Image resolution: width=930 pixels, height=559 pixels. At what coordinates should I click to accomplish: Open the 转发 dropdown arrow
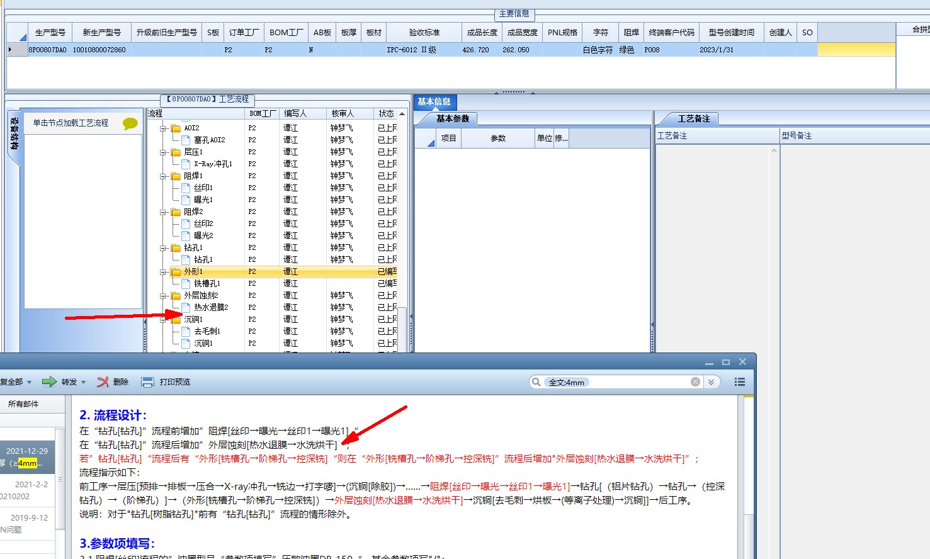coord(83,383)
